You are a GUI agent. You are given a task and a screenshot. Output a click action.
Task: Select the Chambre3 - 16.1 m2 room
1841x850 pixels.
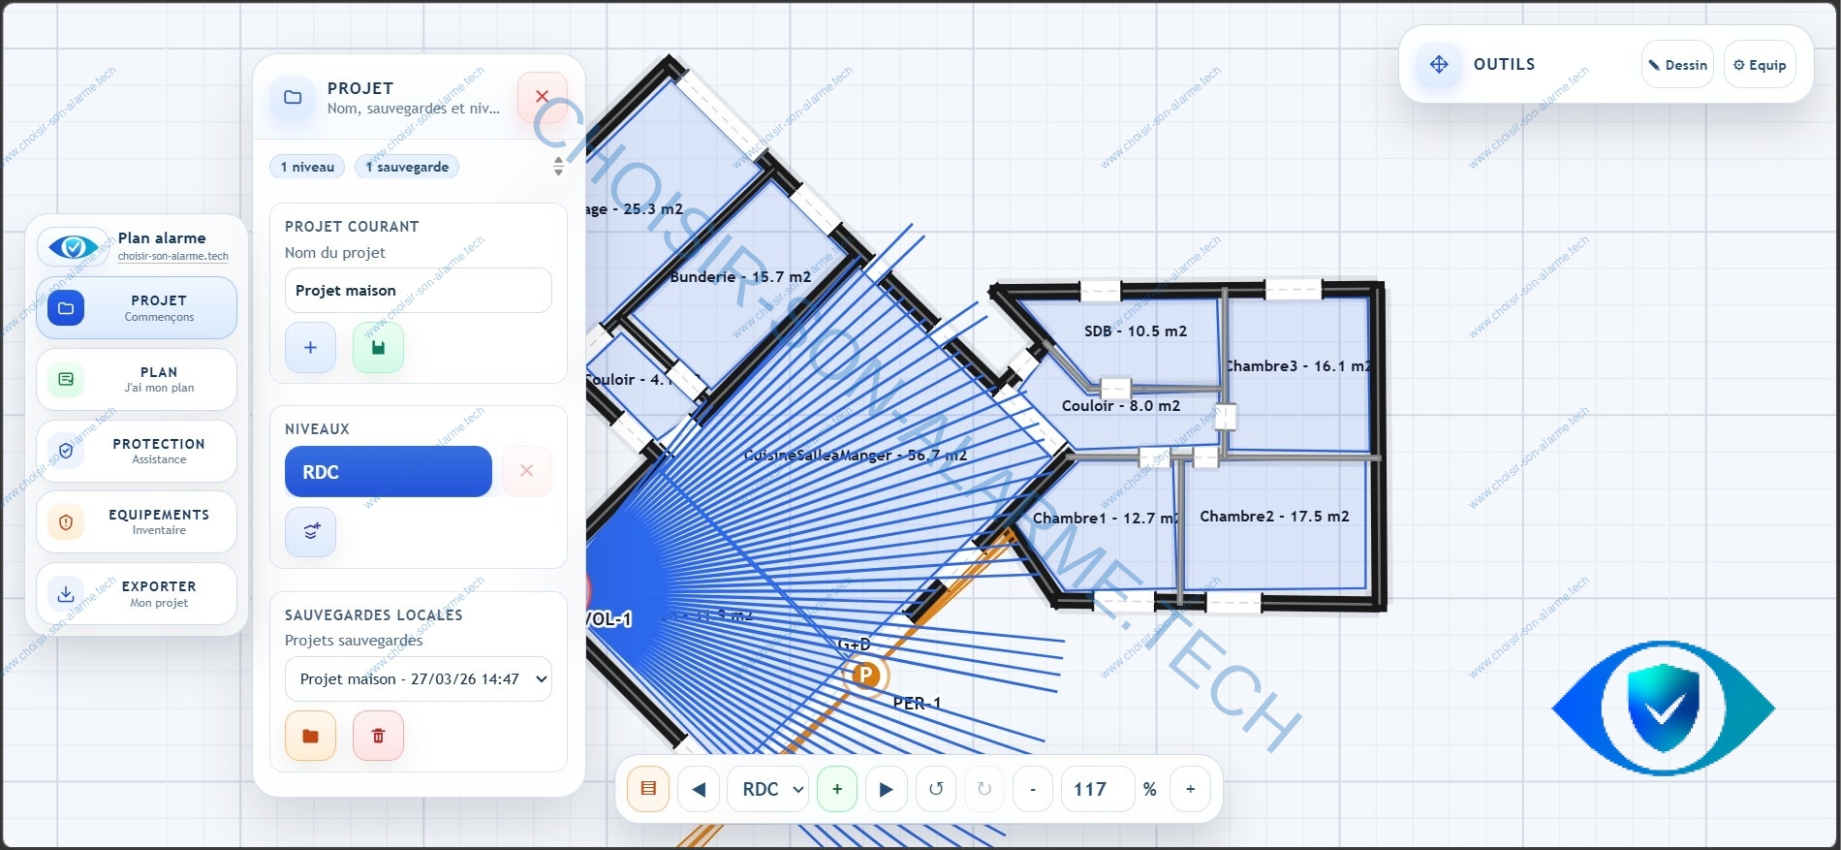point(1298,366)
